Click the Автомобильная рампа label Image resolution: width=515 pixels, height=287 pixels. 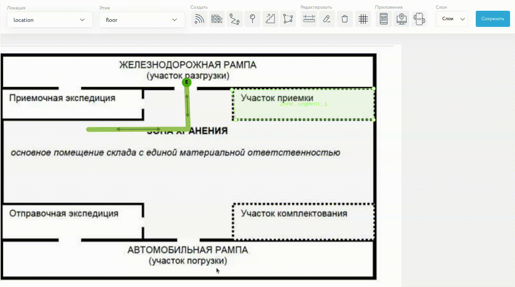pyautogui.click(x=188, y=250)
